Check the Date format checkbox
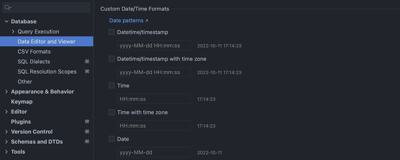This screenshot has width=400, height=160. (112, 139)
